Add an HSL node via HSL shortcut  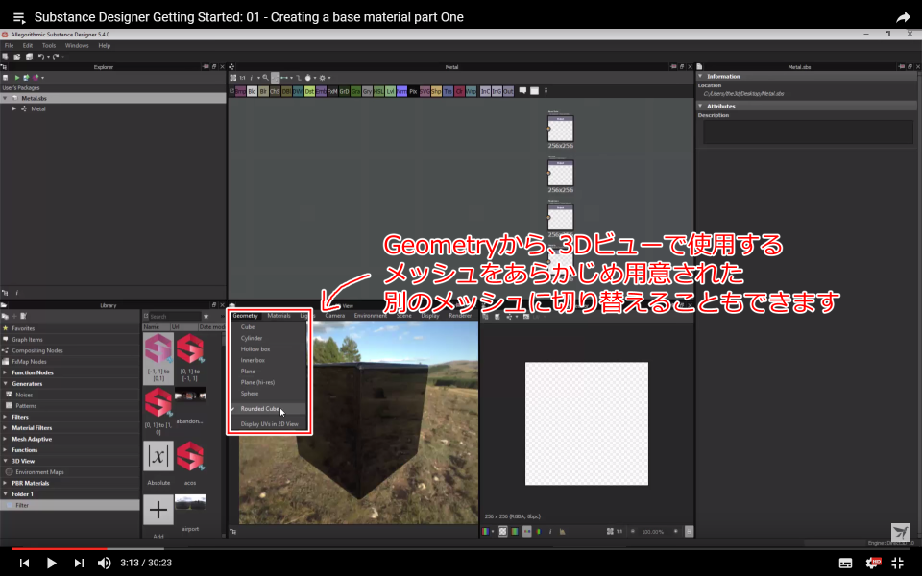tap(378, 92)
